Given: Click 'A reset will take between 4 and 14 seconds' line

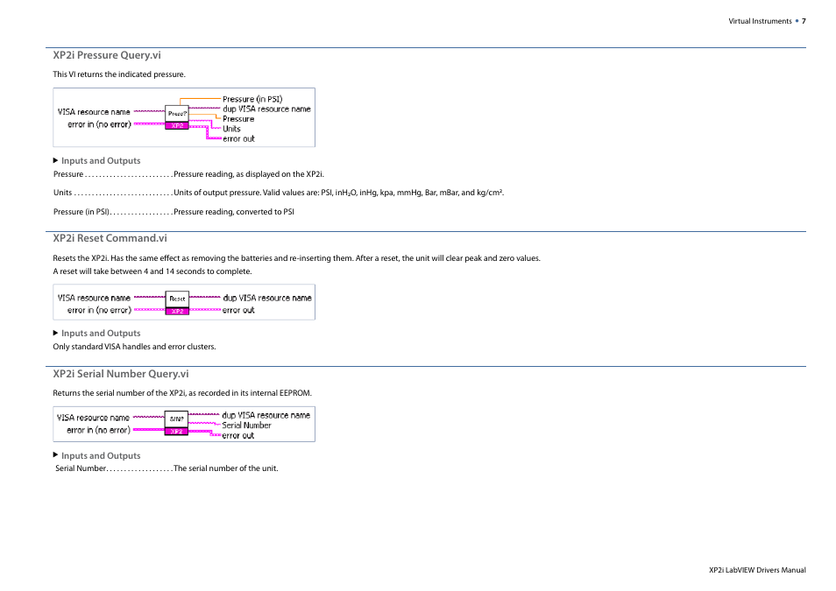Looking at the screenshot, I should pyautogui.click(x=152, y=271).
